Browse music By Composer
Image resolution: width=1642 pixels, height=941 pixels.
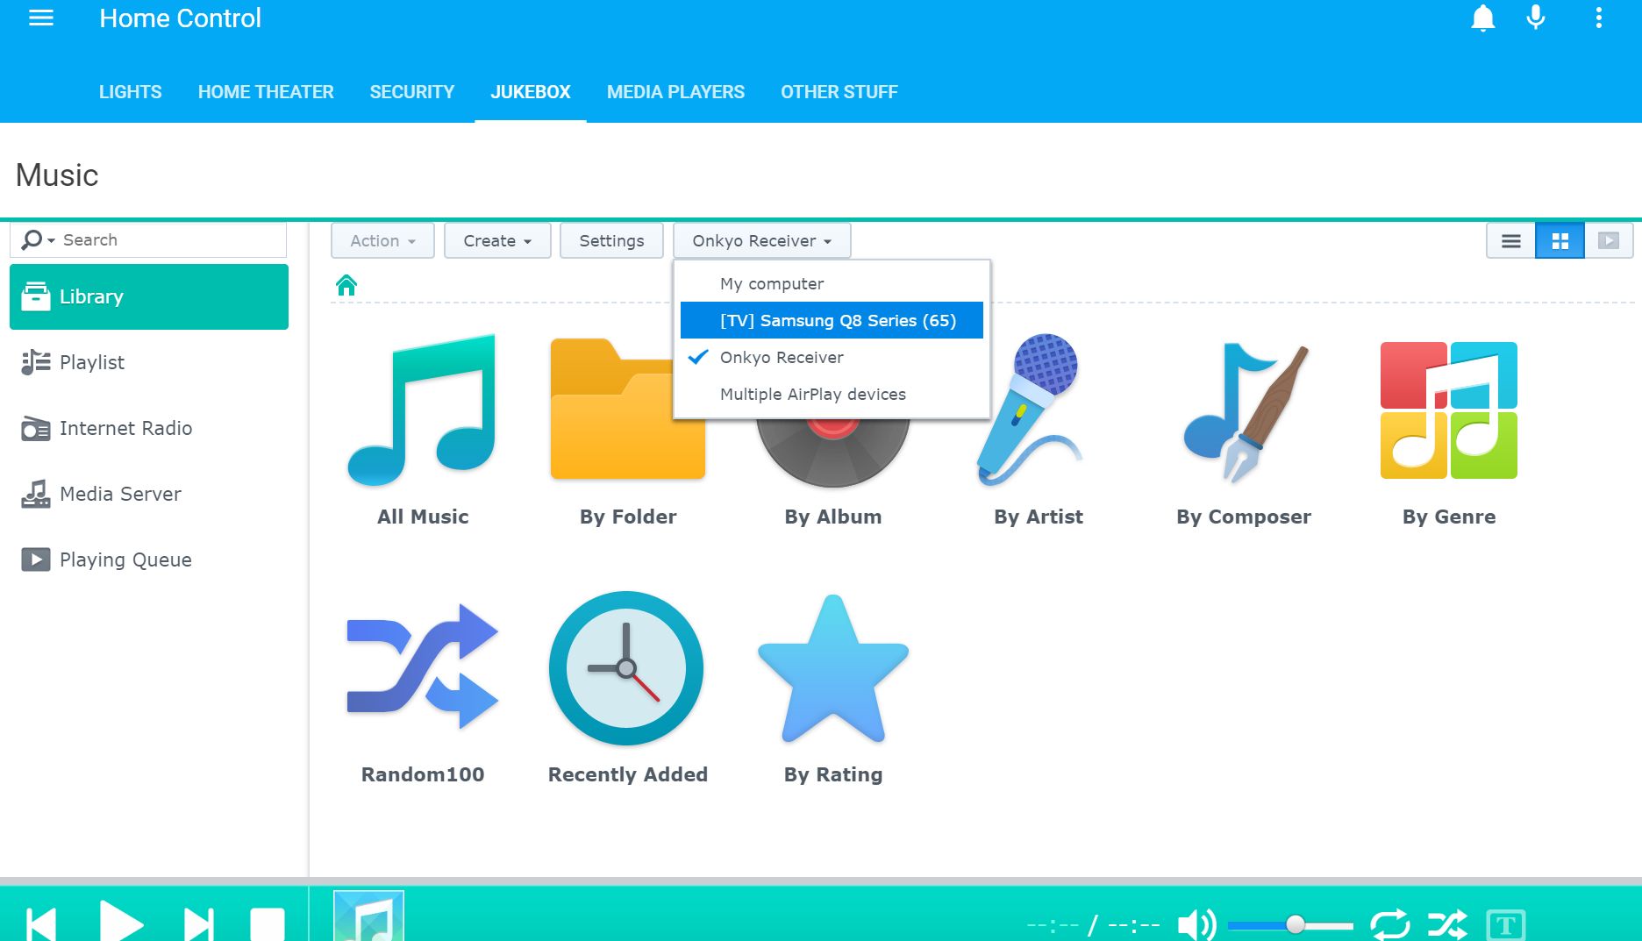click(x=1244, y=431)
